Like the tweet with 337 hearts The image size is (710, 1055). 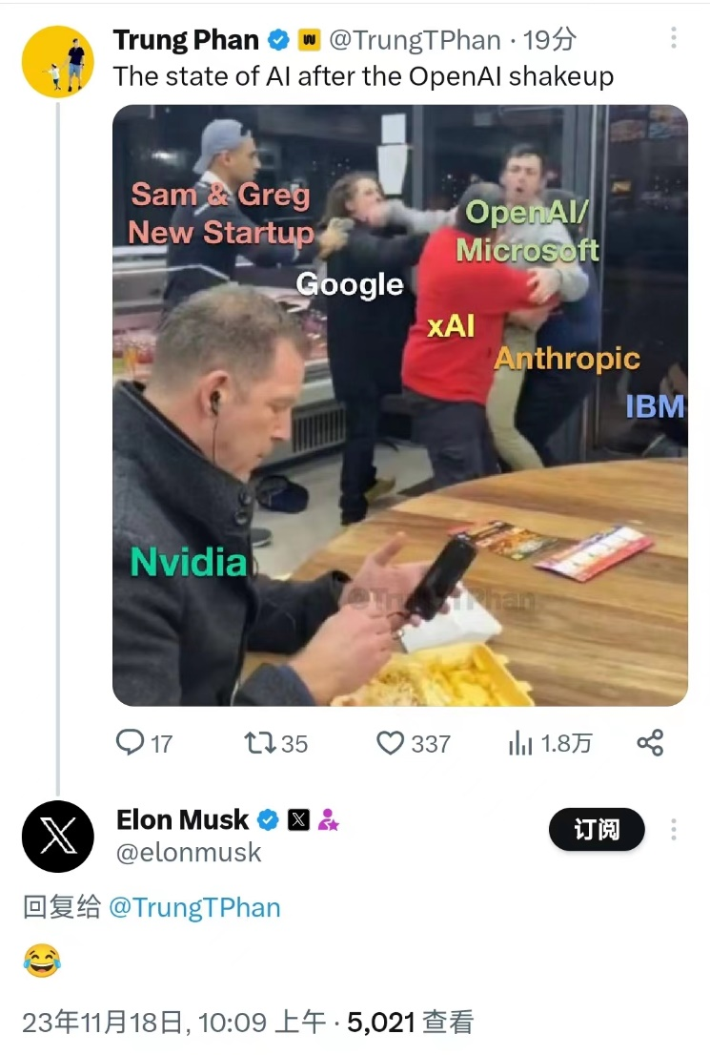[x=390, y=743]
